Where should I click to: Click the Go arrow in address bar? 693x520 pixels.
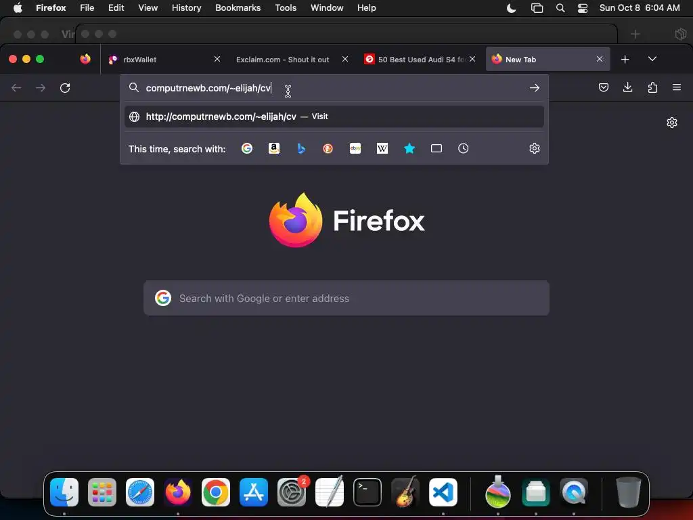535,88
